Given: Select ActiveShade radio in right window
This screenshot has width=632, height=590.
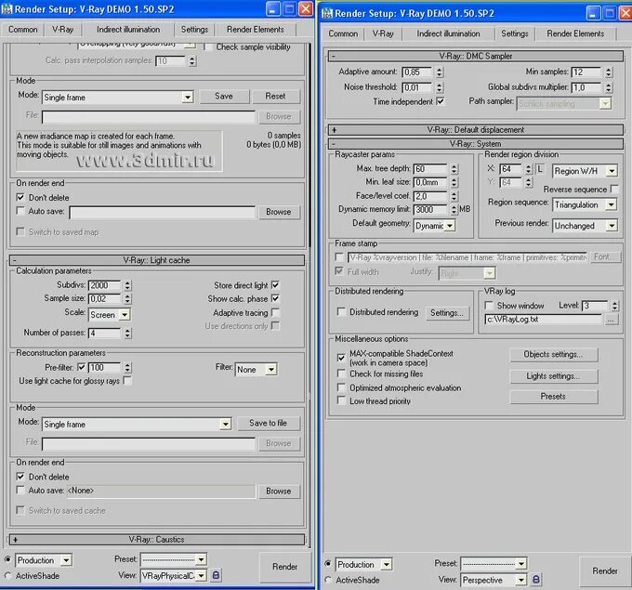Looking at the screenshot, I should tap(328, 580).
